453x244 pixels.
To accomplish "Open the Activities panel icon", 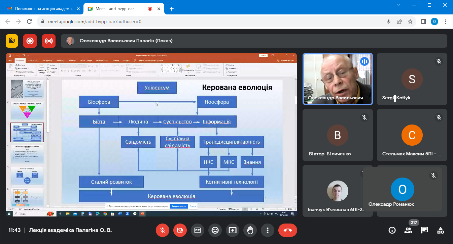I will 441,230.
